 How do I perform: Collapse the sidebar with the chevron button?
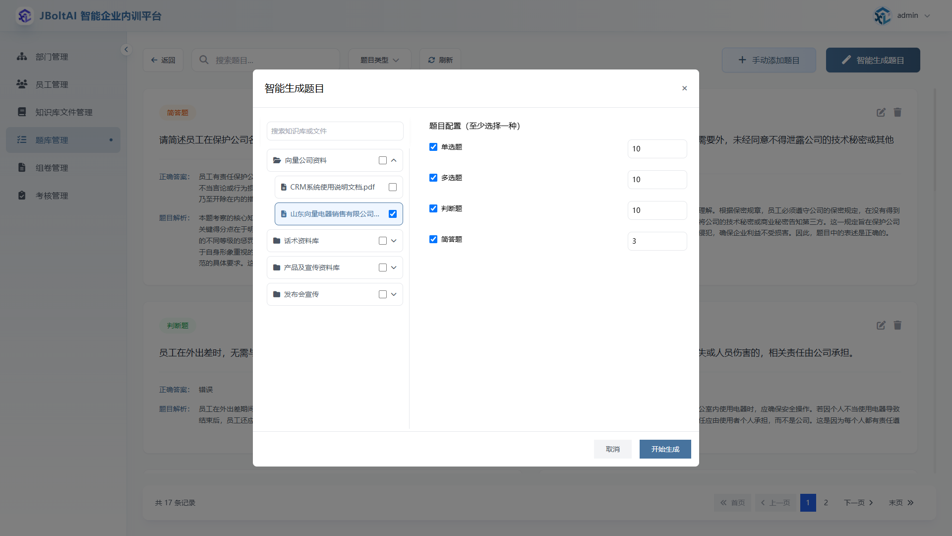[126, 49]
